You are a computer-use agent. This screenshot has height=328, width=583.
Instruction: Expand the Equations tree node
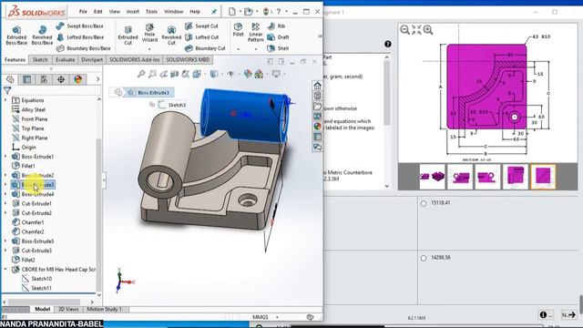pyautogui.click(x=5, y=100)
